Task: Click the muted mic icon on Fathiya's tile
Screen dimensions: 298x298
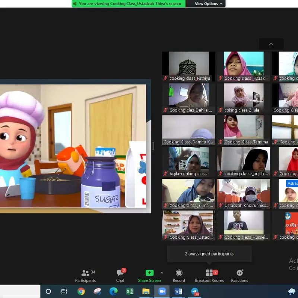Action: pos(165,78)
